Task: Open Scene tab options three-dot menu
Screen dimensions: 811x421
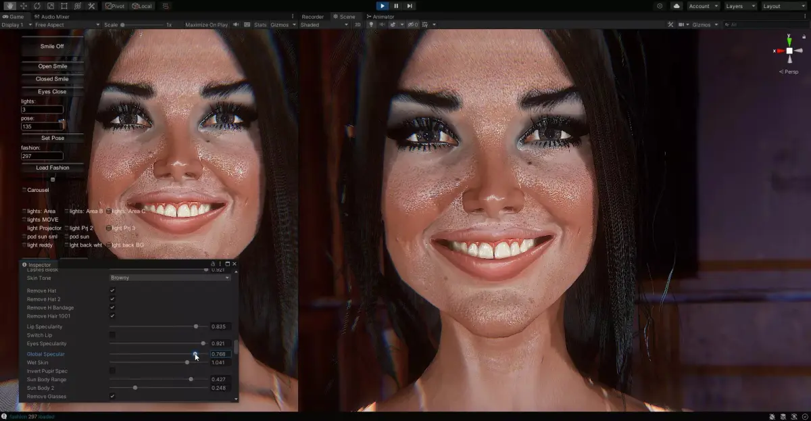Action: click(806, 16)
